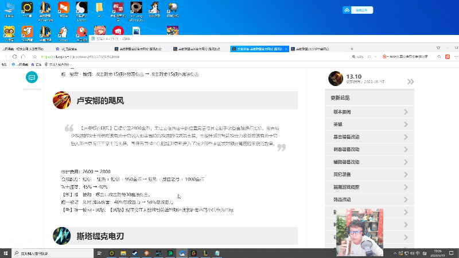Close the active blue browser tab
Viewport: 459px width, 258px height.
point(286,49)
